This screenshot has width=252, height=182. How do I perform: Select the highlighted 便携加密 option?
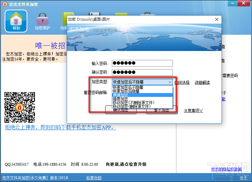click(142, 95)
